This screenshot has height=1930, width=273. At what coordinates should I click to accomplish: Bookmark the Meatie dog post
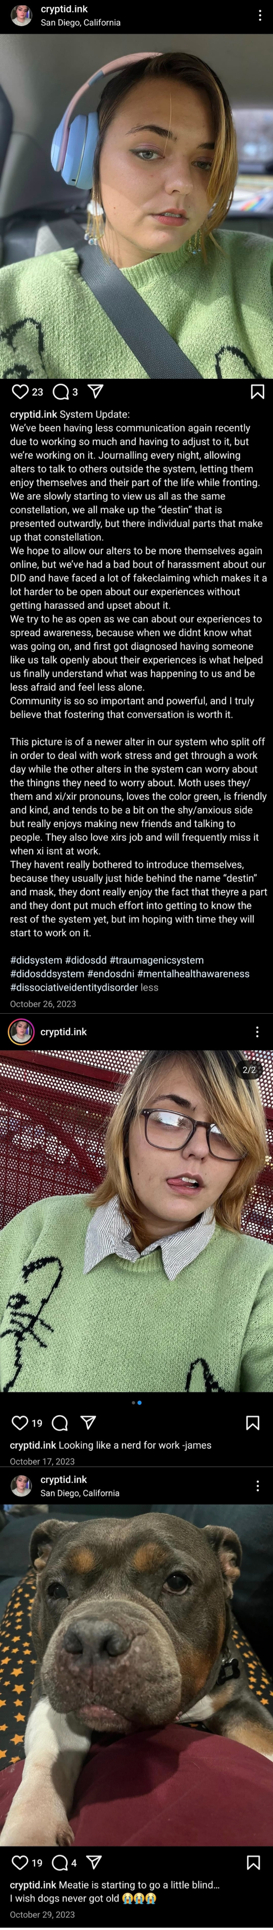[253, 1862]
